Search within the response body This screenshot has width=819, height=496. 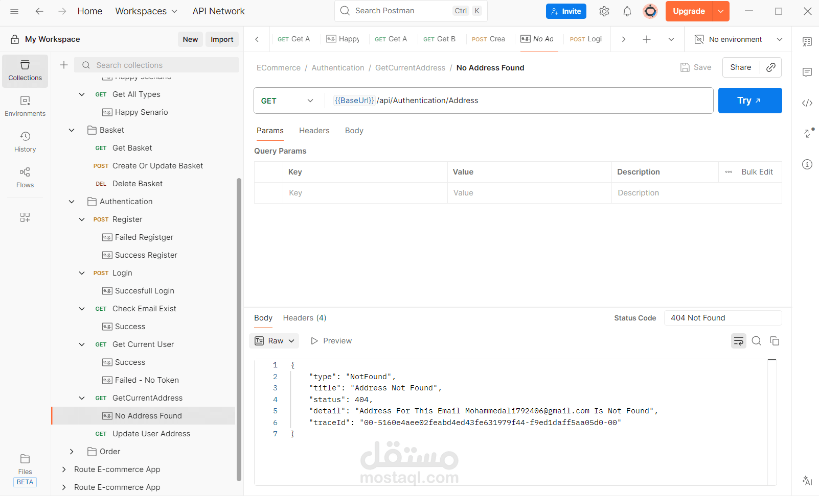point(757,341)
